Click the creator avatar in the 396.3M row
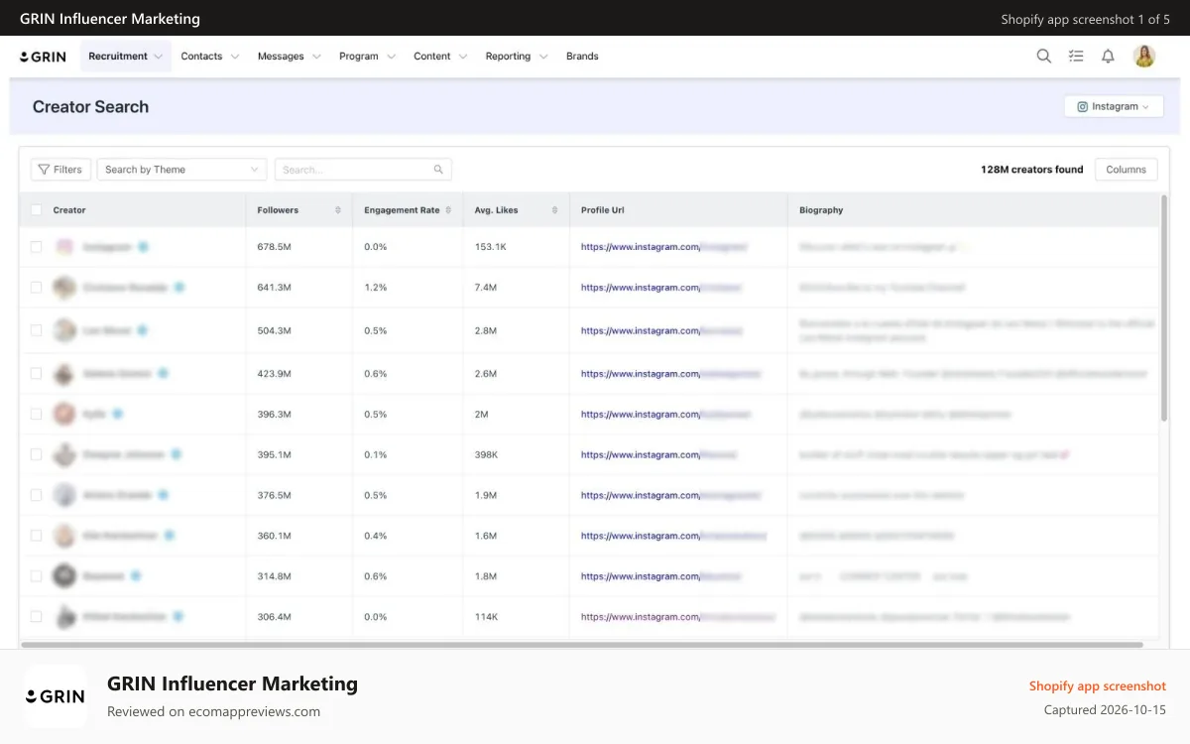The height and width of the screenshot is (744, 1190). [x=64, y=414]
